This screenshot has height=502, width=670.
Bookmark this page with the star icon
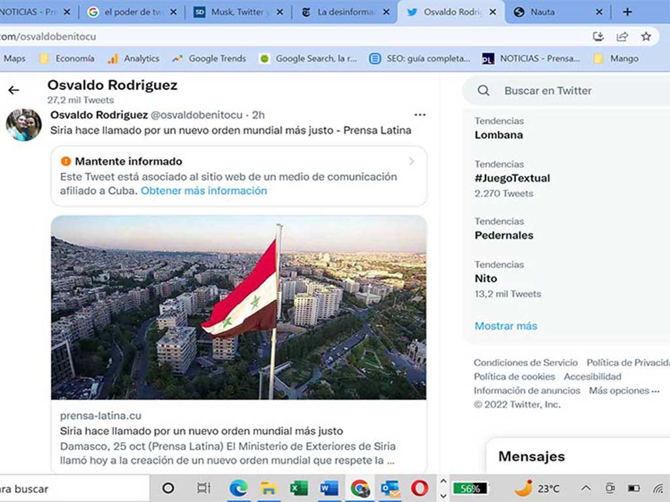click(x=646, y=37)
